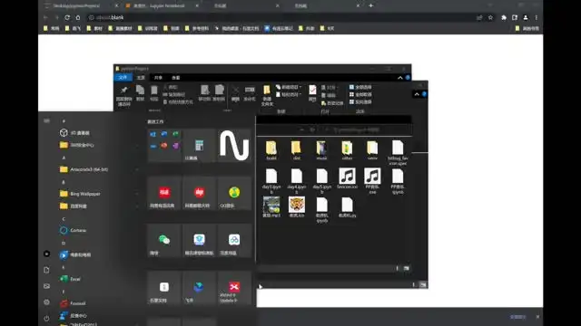Viewport: 581px width, 326px height.
Task: Open the red NetEase Youdao tile
Action: tap(164, 193)
